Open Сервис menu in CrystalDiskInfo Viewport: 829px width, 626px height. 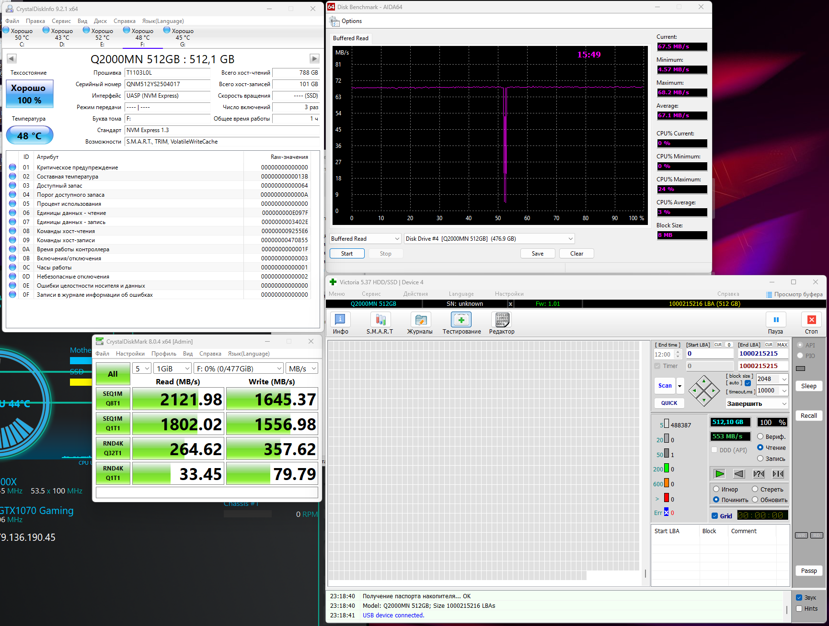click(x=61, y=21)
